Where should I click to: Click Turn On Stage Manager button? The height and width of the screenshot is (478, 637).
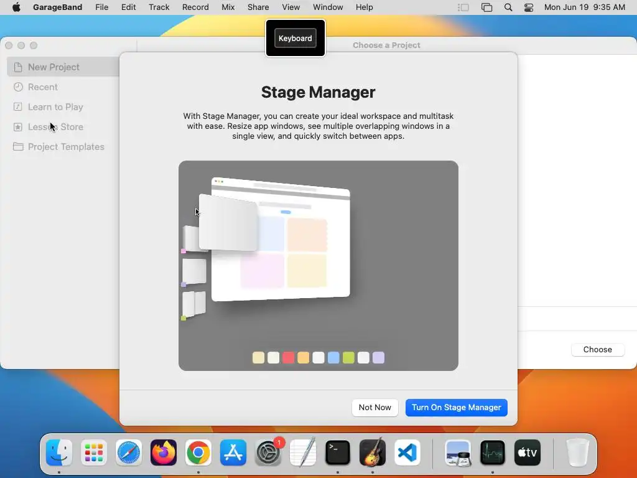click(456, 407)
